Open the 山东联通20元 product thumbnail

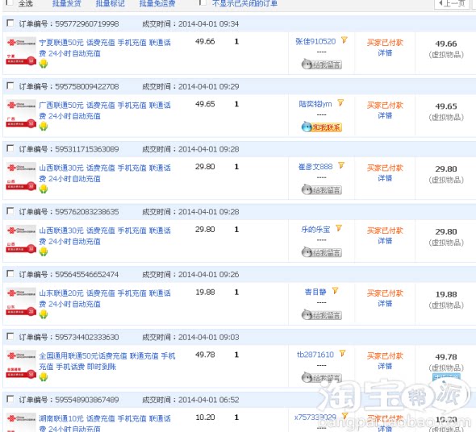21,302
